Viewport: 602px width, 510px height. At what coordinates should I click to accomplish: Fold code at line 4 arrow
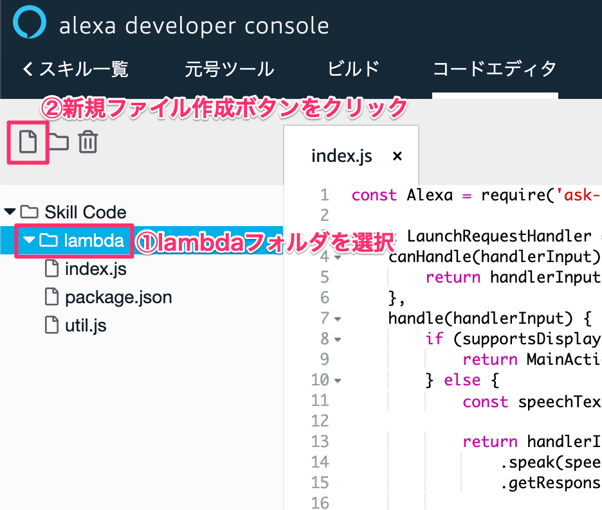pos(338,258)
